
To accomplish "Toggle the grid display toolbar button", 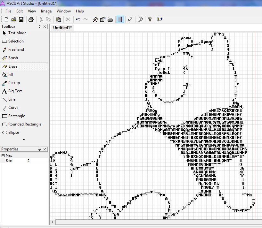I will 120,19.
